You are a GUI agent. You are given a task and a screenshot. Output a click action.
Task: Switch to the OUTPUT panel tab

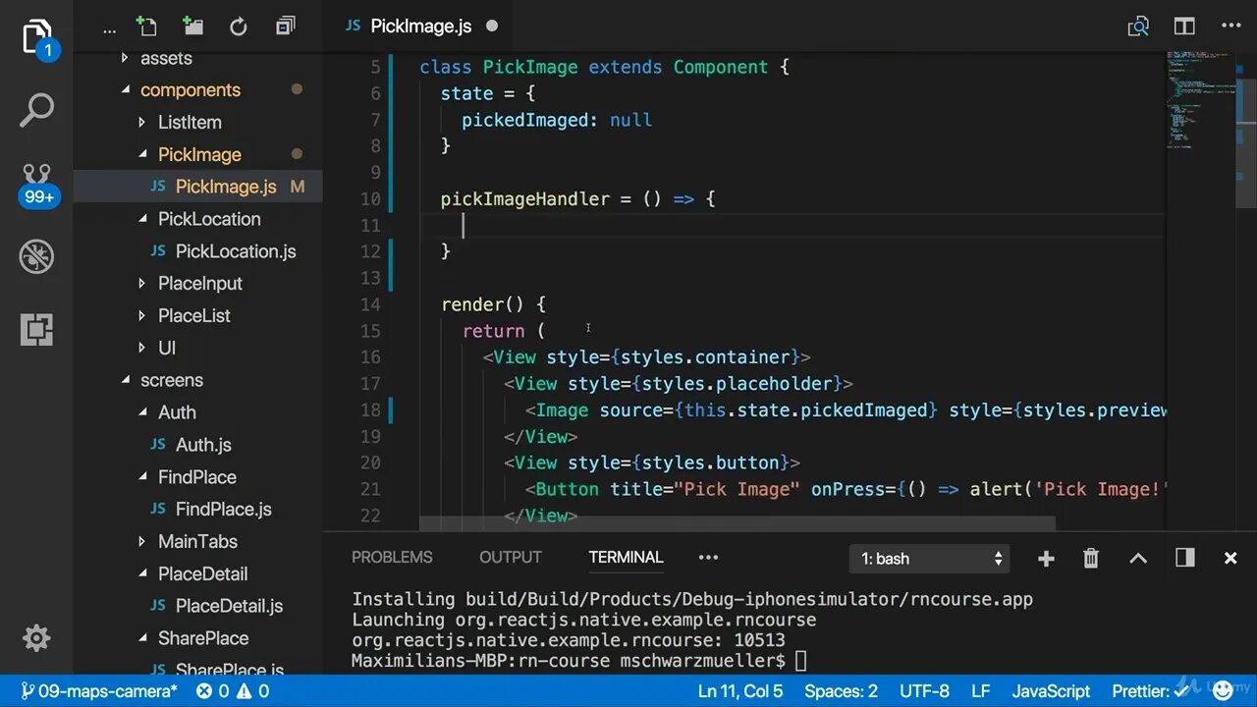click(x=511, y=557)
